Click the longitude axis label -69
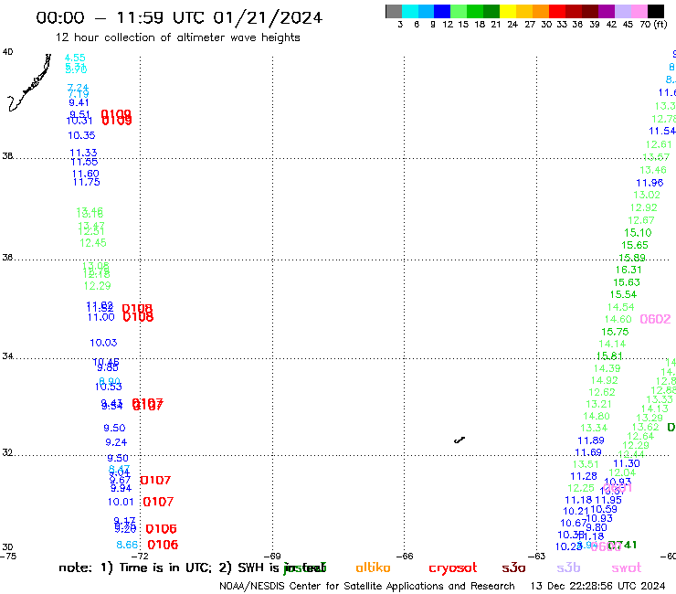 coord(272,557)
